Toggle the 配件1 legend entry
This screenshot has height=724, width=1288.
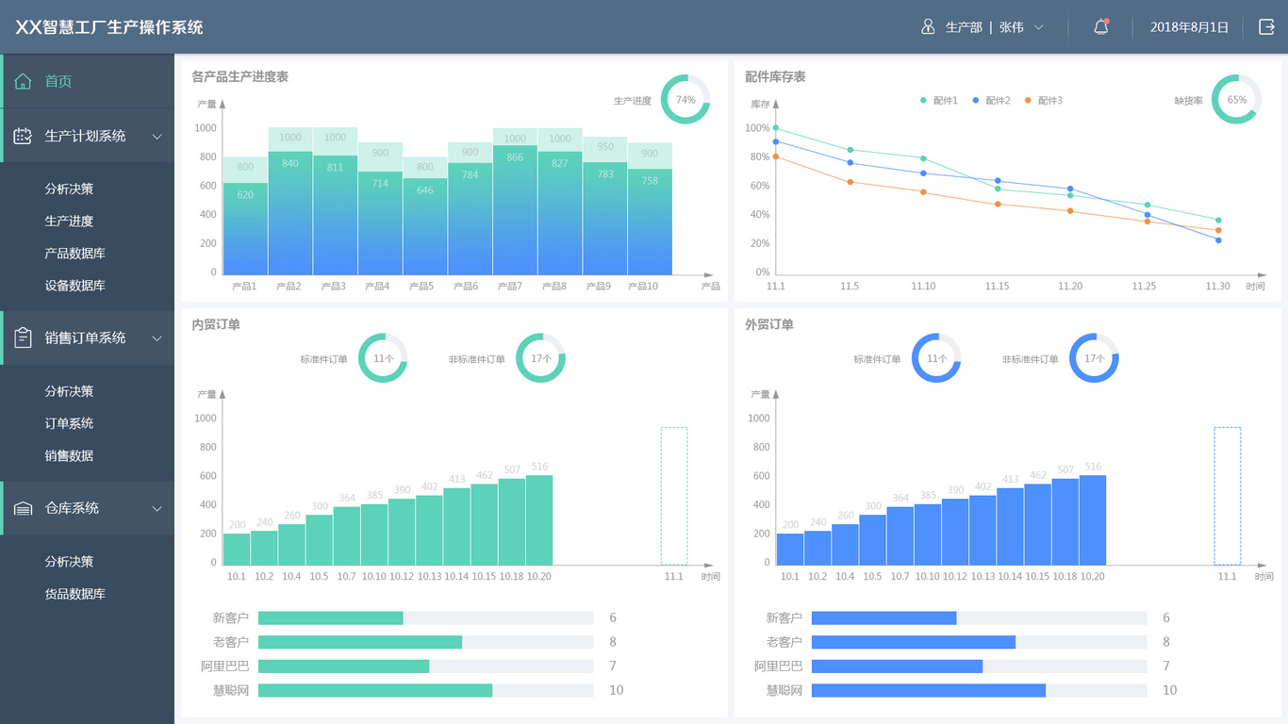[x=939, y=100]
